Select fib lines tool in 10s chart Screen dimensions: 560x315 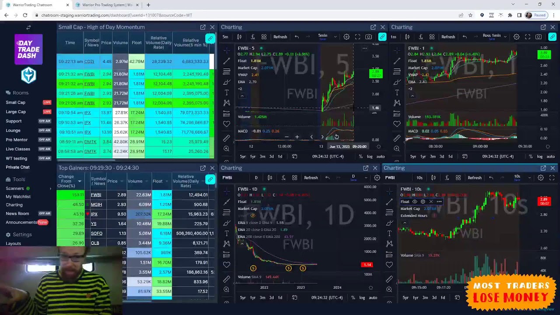pyautogui.click(x=389, y=212)
